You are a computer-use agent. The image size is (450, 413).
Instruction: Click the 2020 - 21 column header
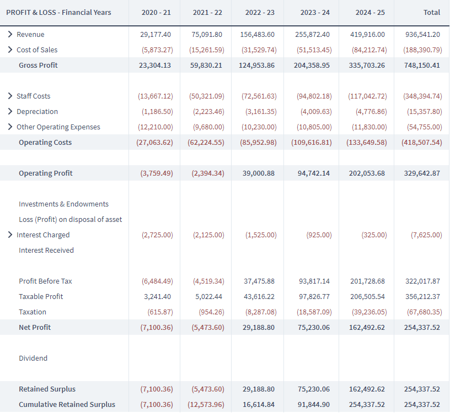(x=156, y=12)
